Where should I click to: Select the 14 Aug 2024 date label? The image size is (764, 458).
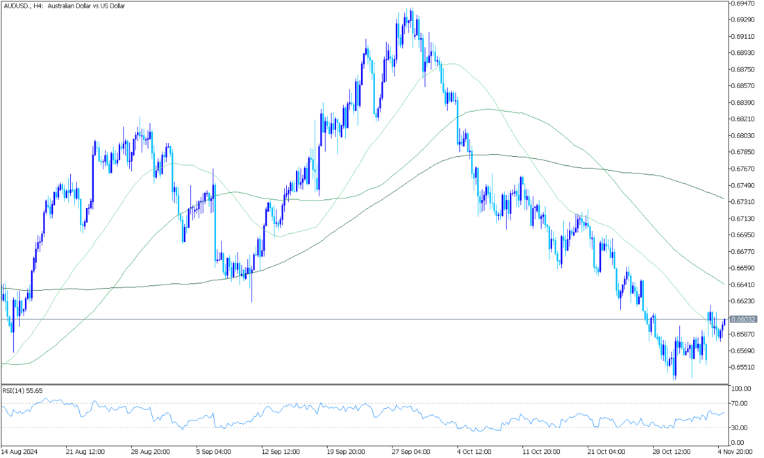pyautogui.click(x=19, y=450)
